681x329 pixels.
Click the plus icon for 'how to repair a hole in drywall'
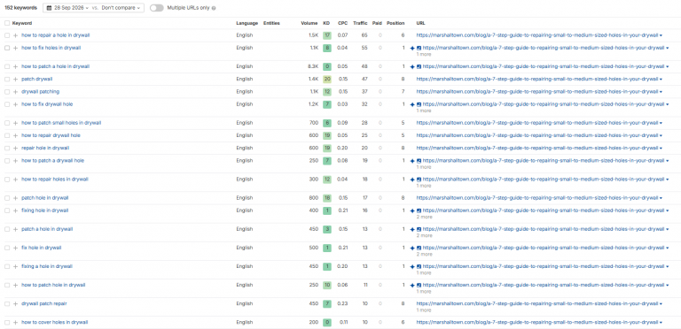(16, 35)
